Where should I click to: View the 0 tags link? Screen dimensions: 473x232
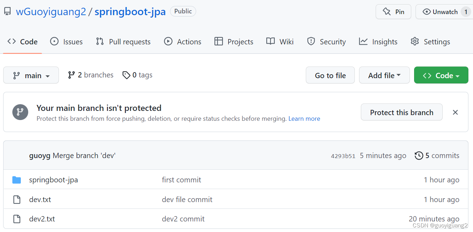pos(138,75)
